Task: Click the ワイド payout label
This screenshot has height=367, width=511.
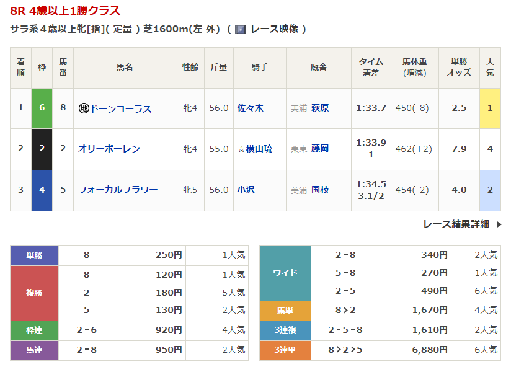Action: coord(285,273)
